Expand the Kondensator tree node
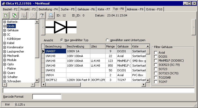The image size is (198, 108). tap(5, 47)
